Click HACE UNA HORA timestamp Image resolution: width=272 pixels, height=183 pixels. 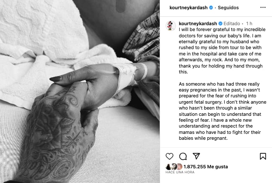180,172
